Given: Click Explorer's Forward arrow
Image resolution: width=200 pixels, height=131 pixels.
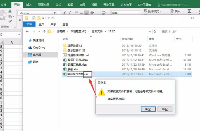Looking at the screenshot, I should [x=34, y=31].
